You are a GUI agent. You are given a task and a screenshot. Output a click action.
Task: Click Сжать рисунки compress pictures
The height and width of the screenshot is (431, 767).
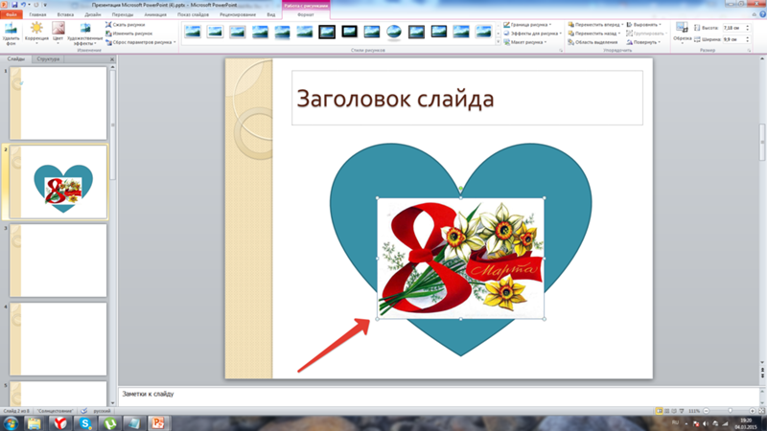point(126,25)
